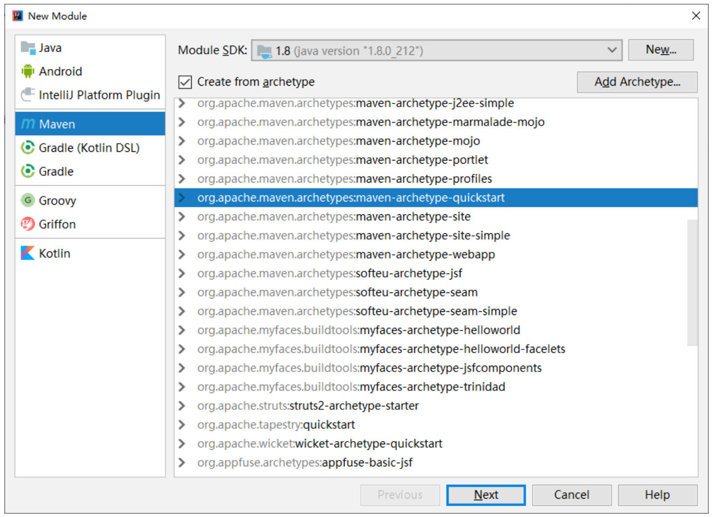Select plain Gradle module type
This screenshot has height=517, width=712.
(90, 171)
